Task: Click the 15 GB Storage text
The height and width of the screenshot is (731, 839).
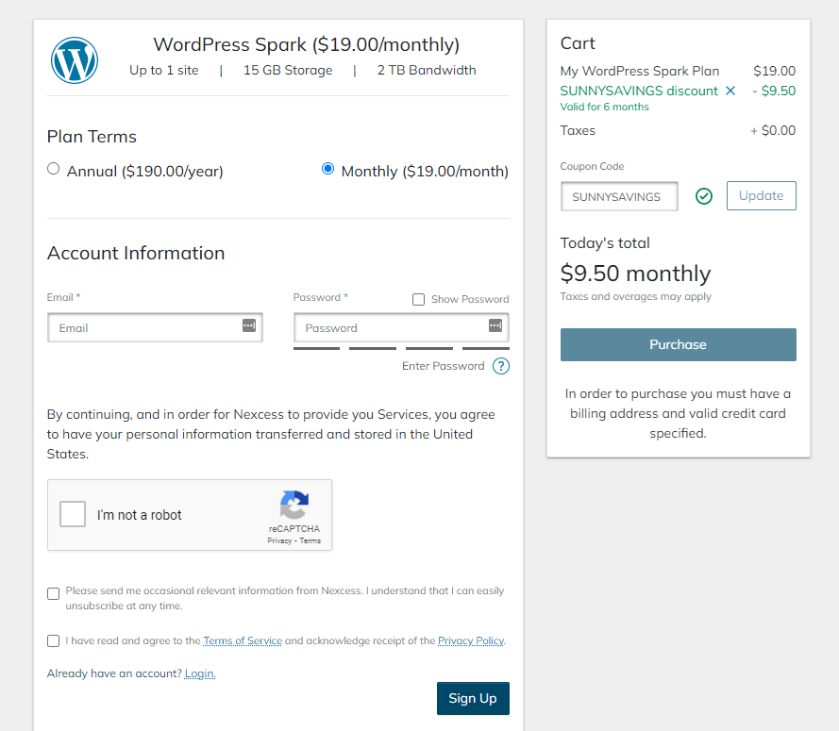Action: click(x=288, y=70)
